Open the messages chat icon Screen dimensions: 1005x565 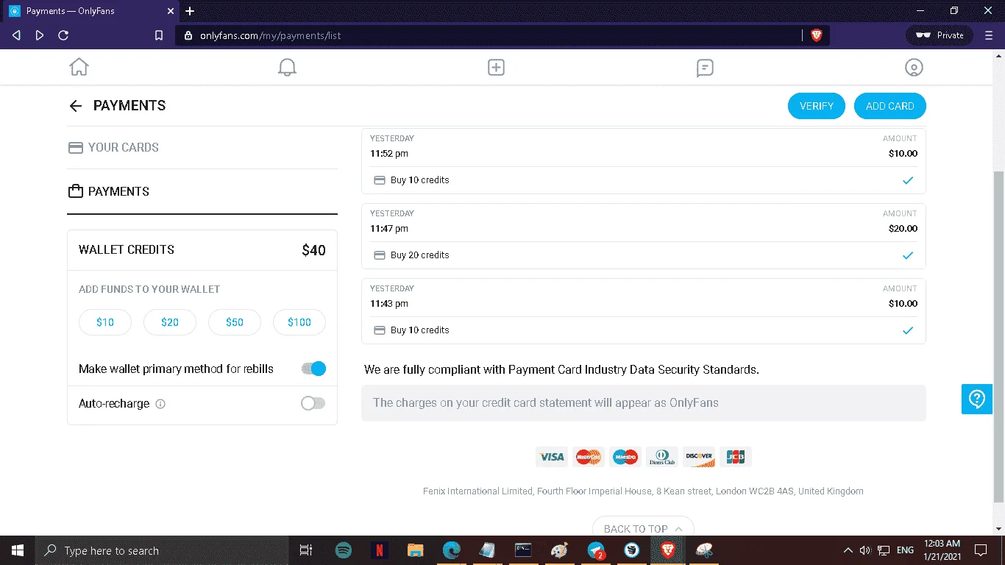coord(705,68)
